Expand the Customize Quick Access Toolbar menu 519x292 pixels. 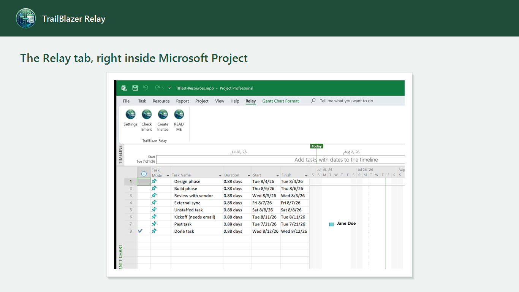[169, 88]
